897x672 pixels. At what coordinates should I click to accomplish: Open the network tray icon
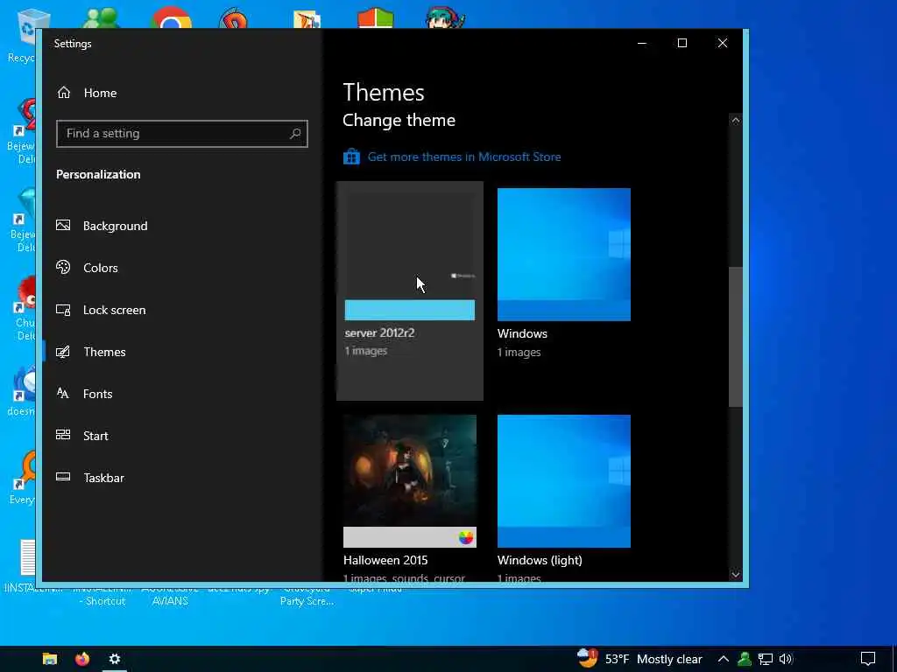click(766, 659)
